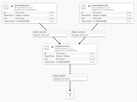Click the Out row of GenerateRecord2
The height and width of the screenshot is (102, 137).
[x=107, y=18]
